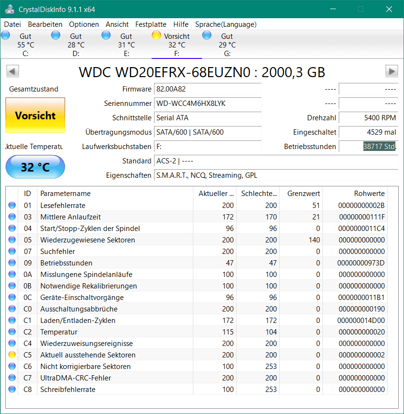
Task: Click status orb of Mittlere Anlaufzeit row
Action: coord(12,217)
